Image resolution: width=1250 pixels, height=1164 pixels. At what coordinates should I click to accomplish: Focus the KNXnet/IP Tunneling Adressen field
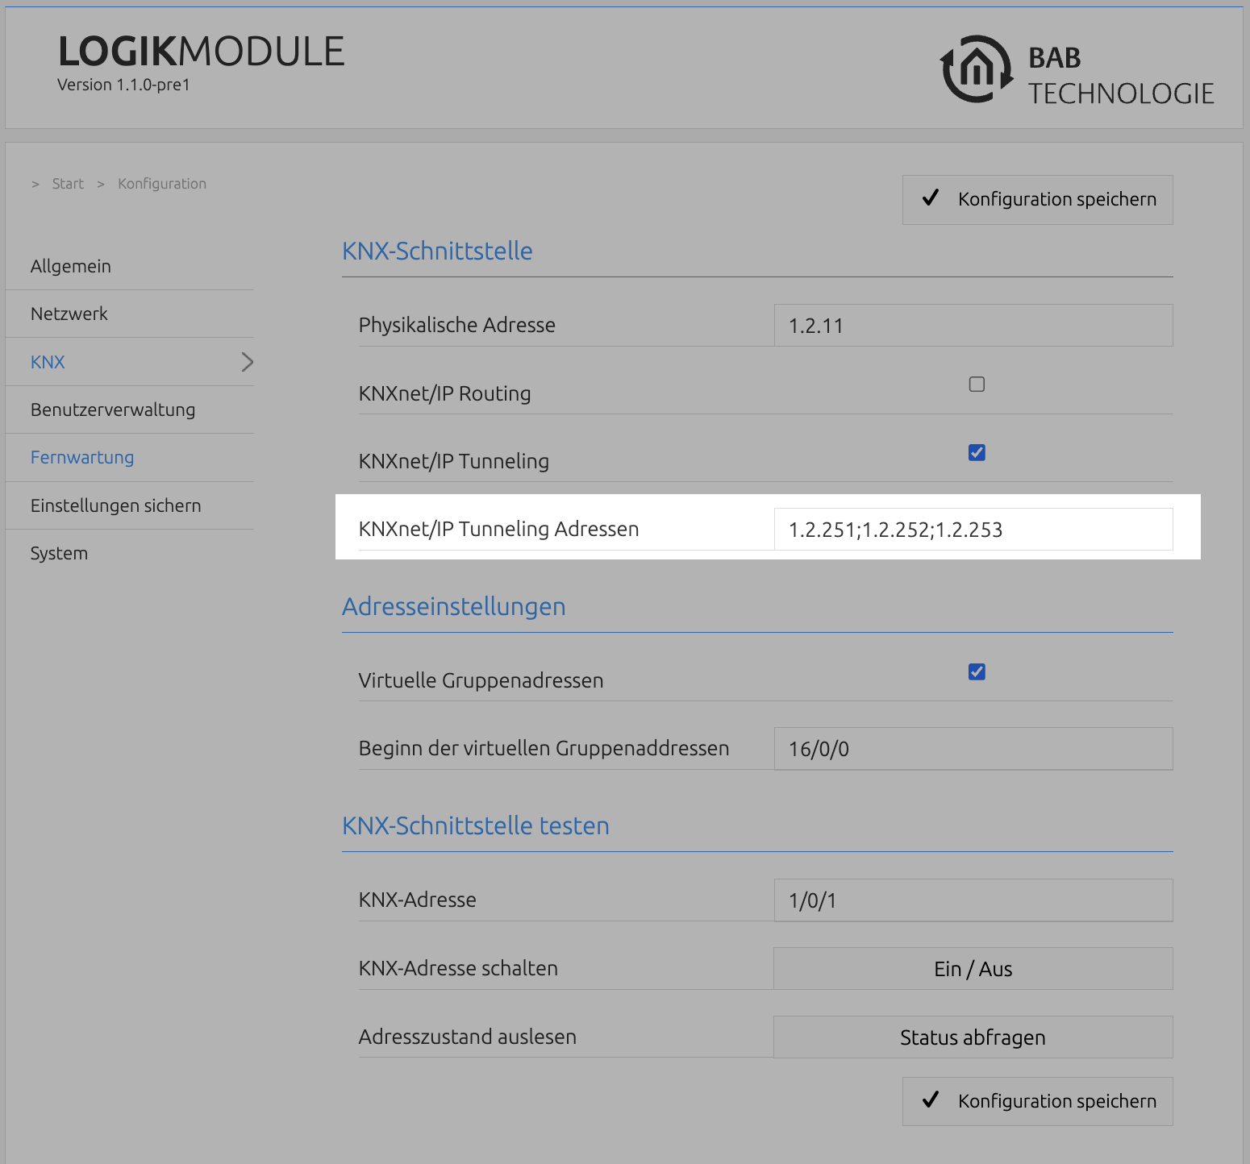click(x=973, y=529)
